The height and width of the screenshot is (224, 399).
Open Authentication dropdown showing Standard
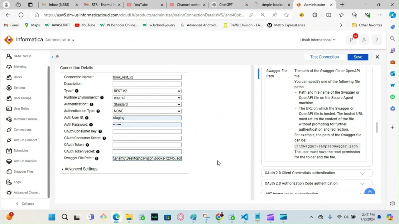[x=147, y=105]
